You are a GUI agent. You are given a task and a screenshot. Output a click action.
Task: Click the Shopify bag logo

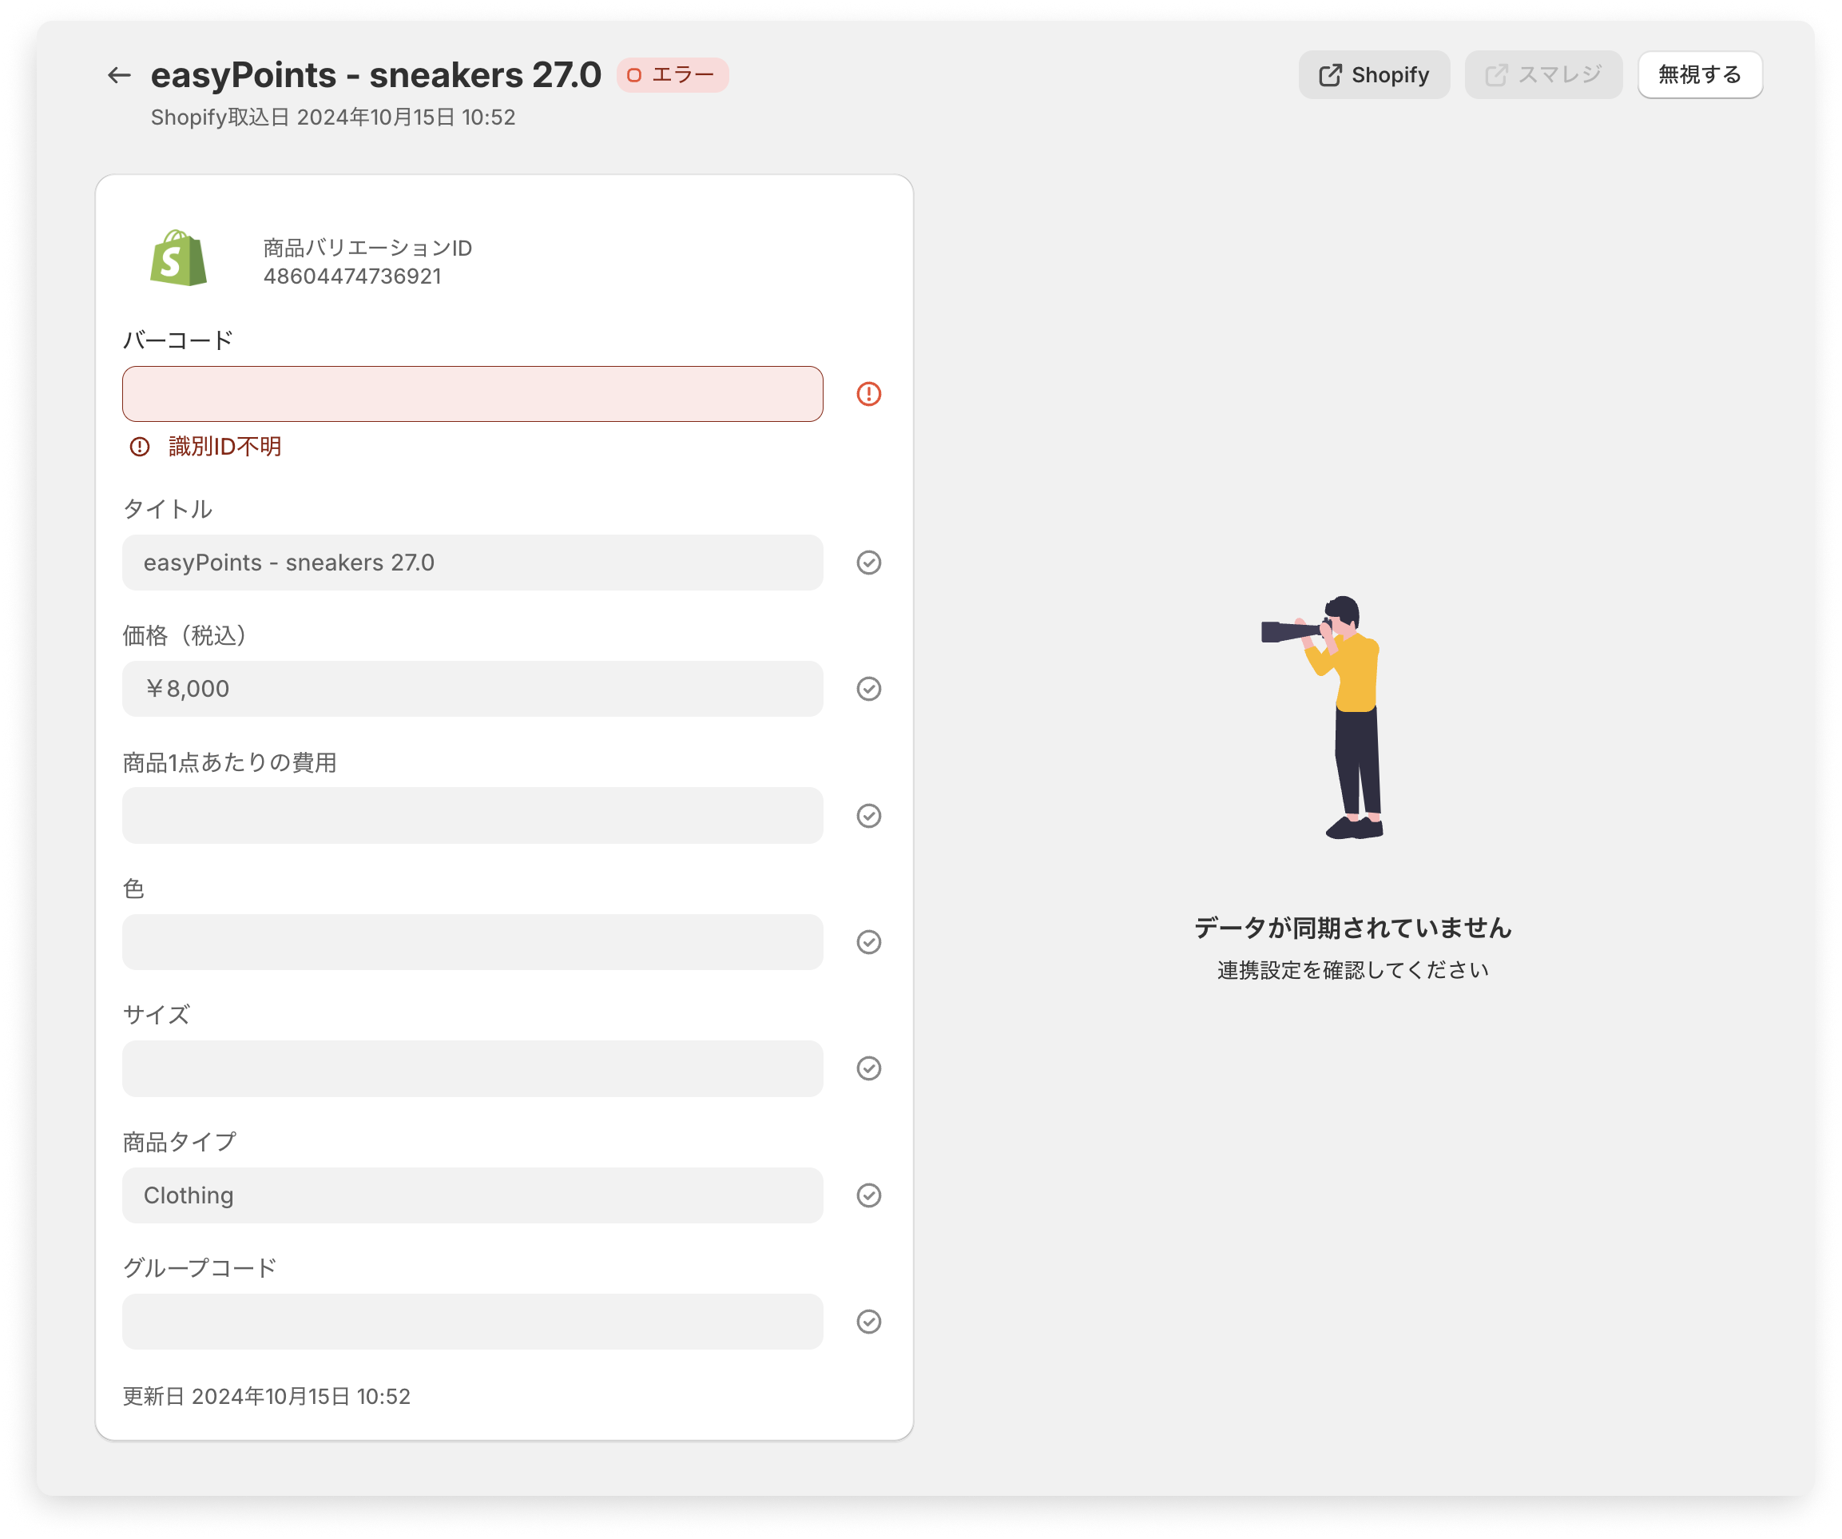point(178,258)
